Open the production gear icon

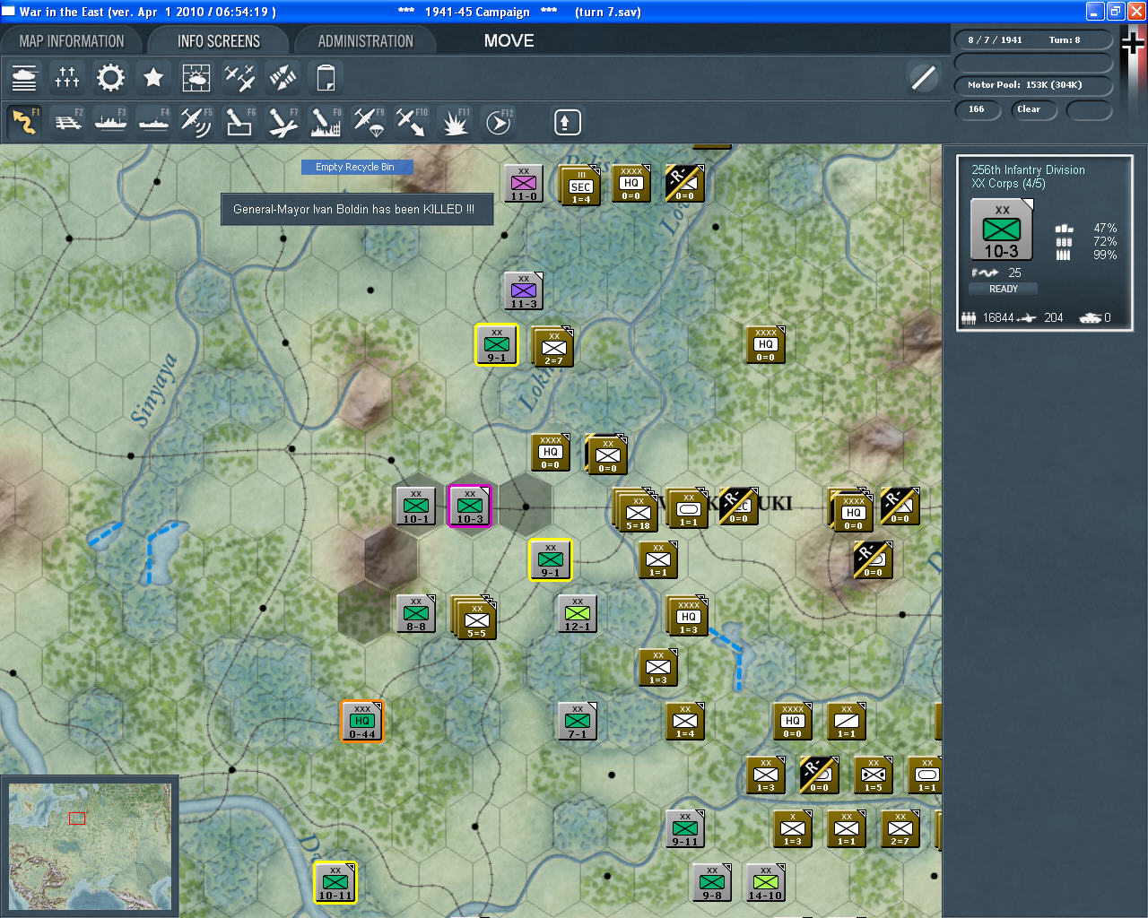110,78
